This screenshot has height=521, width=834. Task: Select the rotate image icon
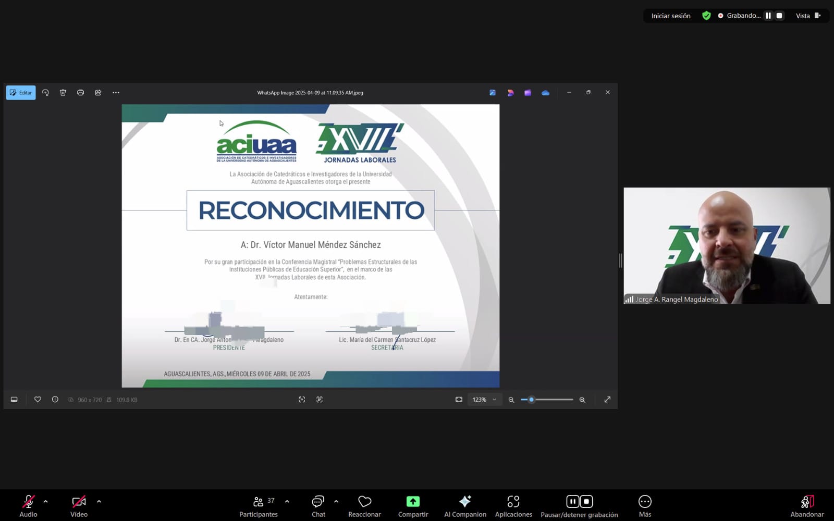[x=45, y=92]
